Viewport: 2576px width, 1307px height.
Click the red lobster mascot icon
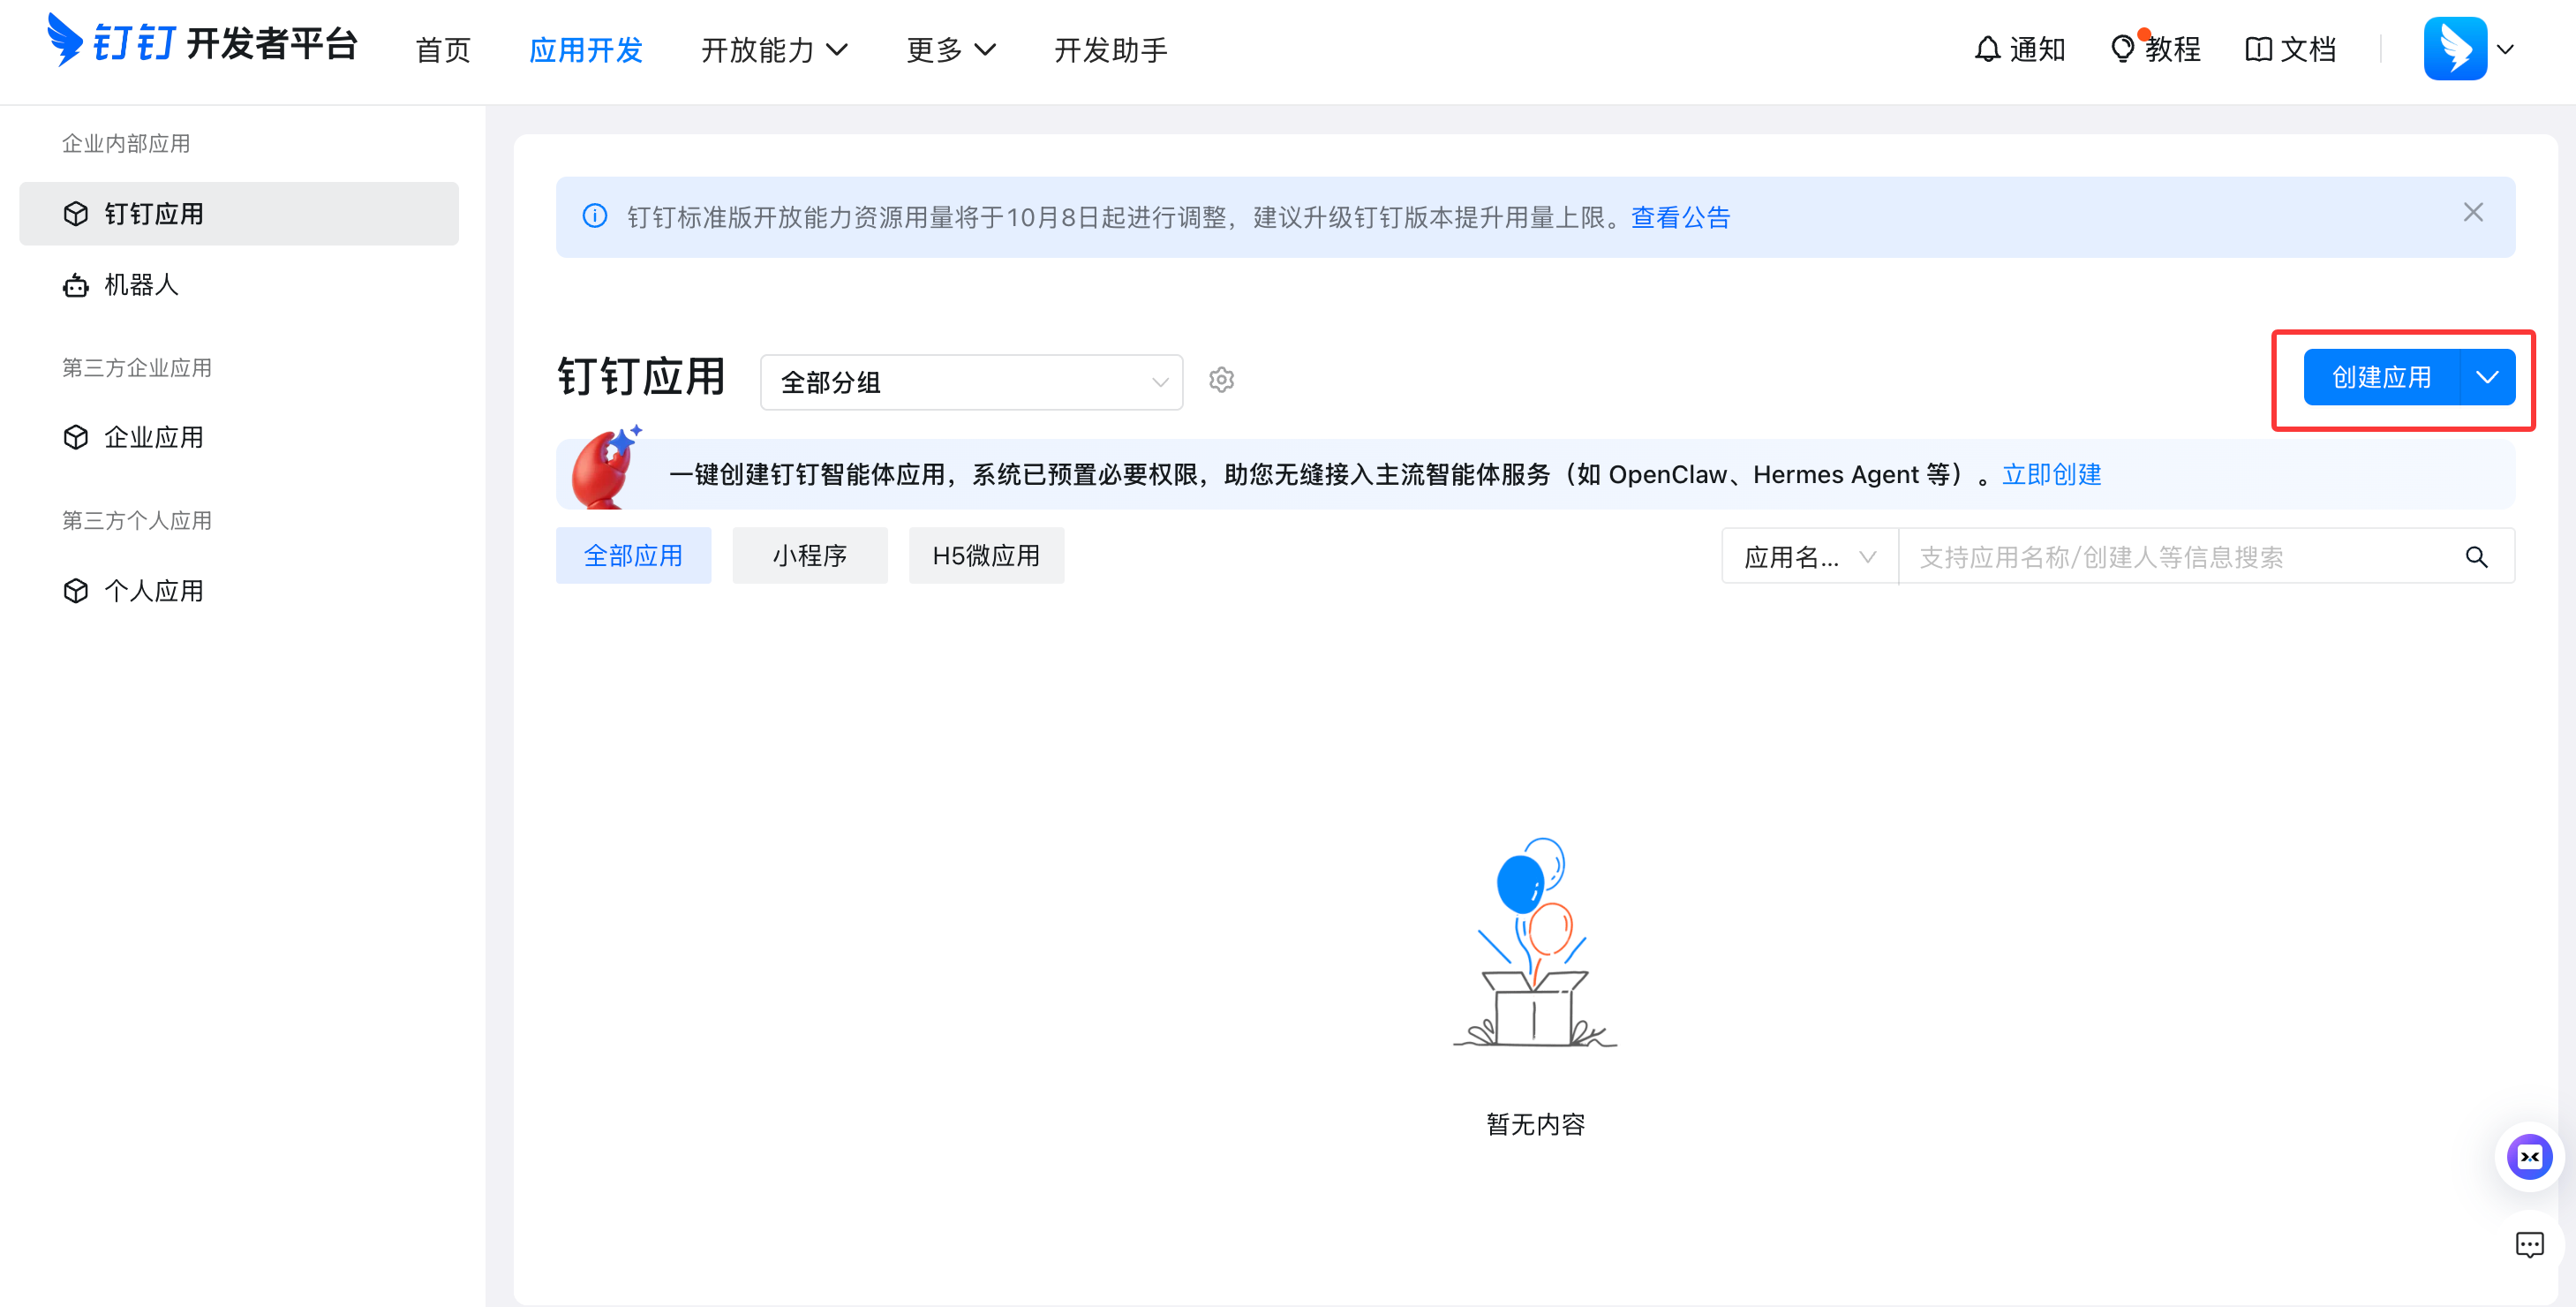605,468
